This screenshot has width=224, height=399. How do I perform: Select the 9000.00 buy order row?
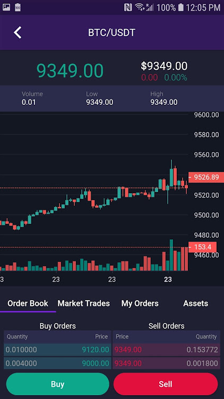(57, 363)
